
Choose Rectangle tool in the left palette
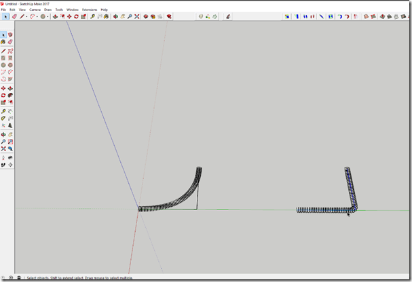tap(3, 58)
